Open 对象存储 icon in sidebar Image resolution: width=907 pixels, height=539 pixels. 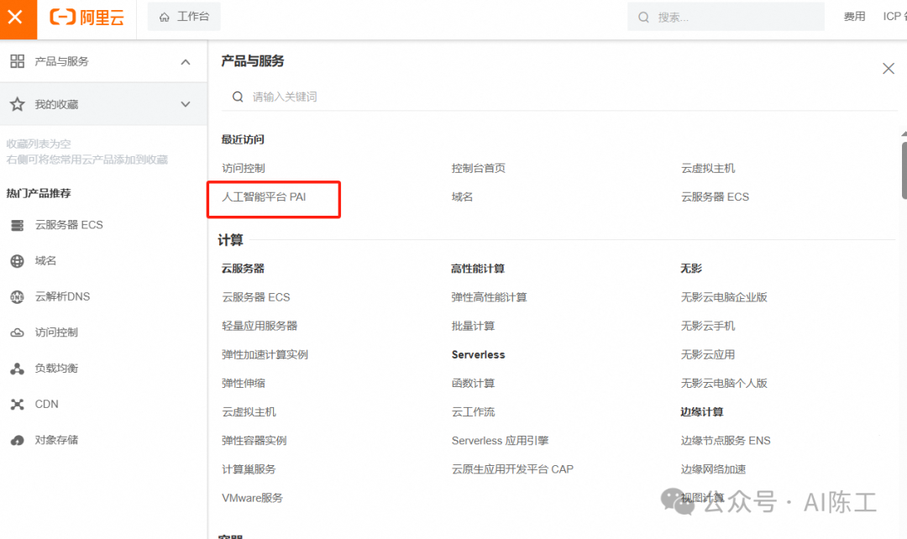[x=18, y=441]
